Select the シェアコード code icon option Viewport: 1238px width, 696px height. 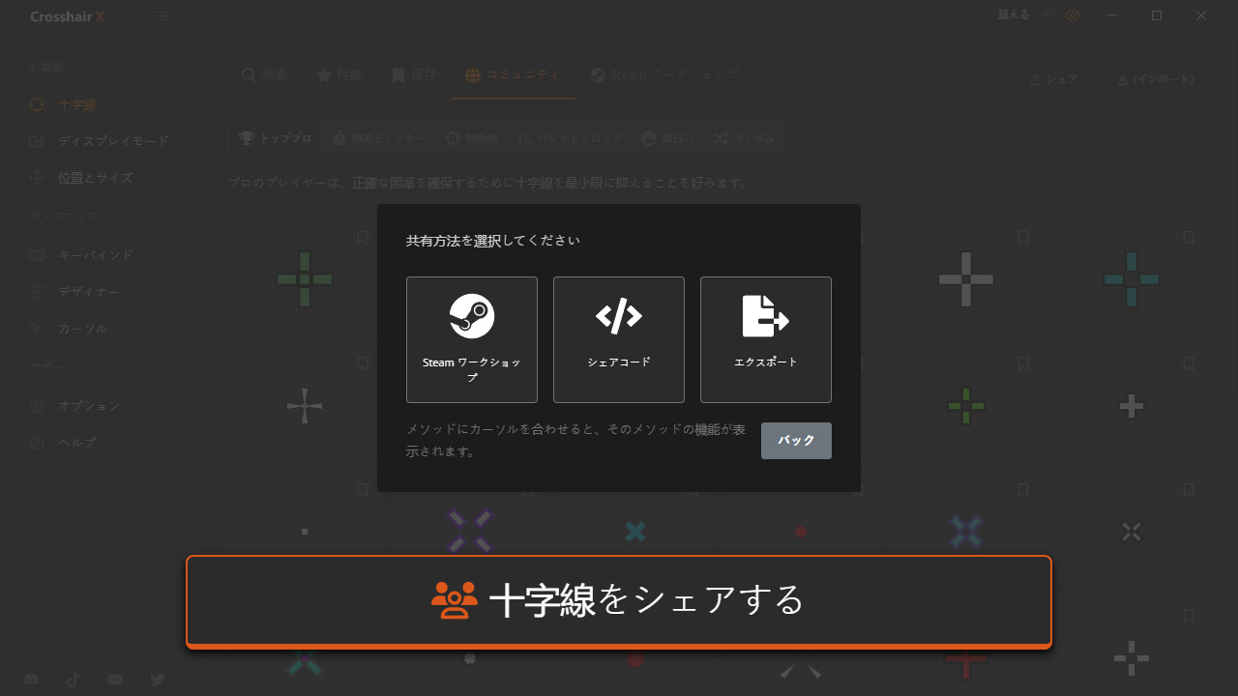619,339
